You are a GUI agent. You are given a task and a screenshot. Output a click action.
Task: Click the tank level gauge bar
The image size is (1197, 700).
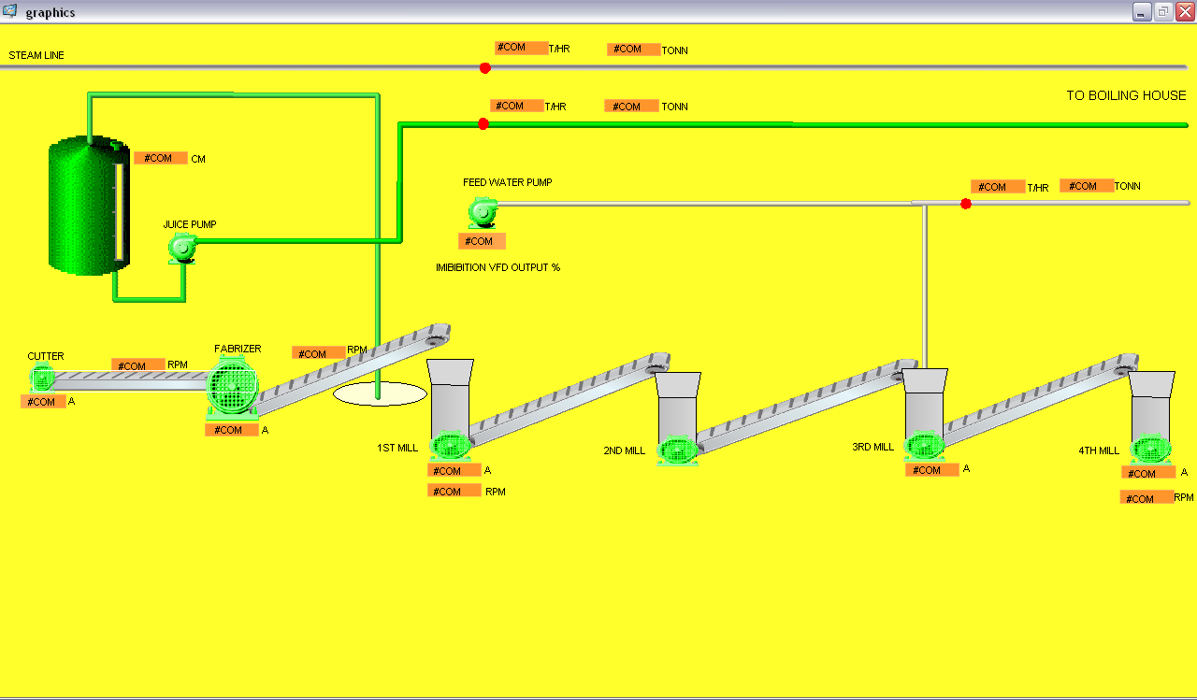[x=119, y=214]
